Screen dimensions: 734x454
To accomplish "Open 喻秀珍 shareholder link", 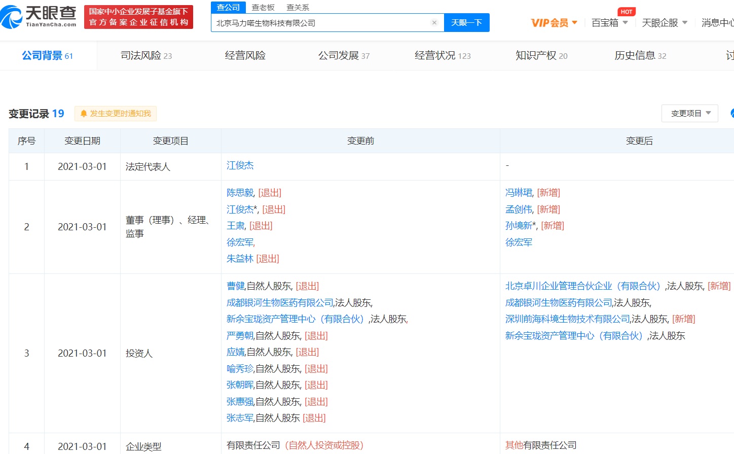I will click(x=240, y=369).
